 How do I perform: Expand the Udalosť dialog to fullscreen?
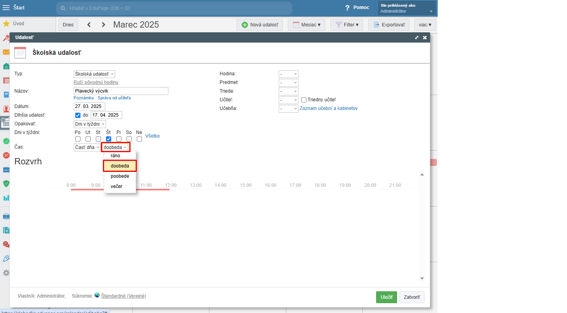[x=417, y=37]
